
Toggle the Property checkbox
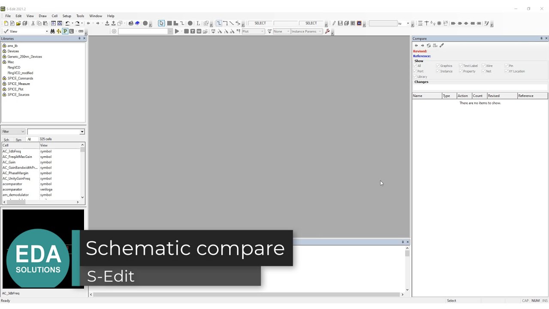click(461, 71)
